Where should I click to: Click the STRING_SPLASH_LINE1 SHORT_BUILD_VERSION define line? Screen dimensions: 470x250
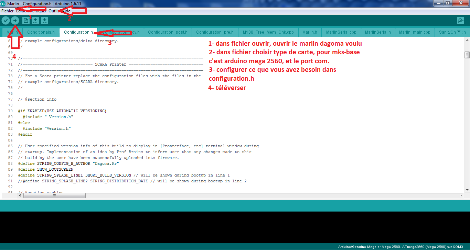(x=124, y=175)
